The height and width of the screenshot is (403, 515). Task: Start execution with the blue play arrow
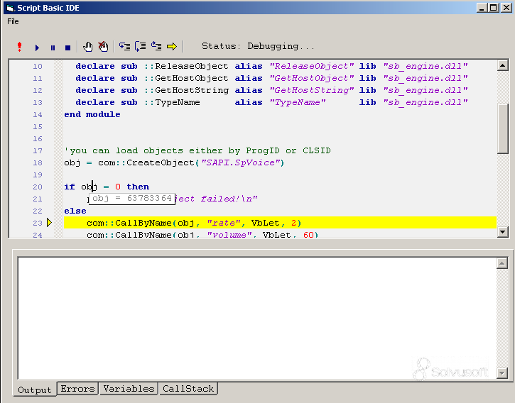[x=37, y=48]
